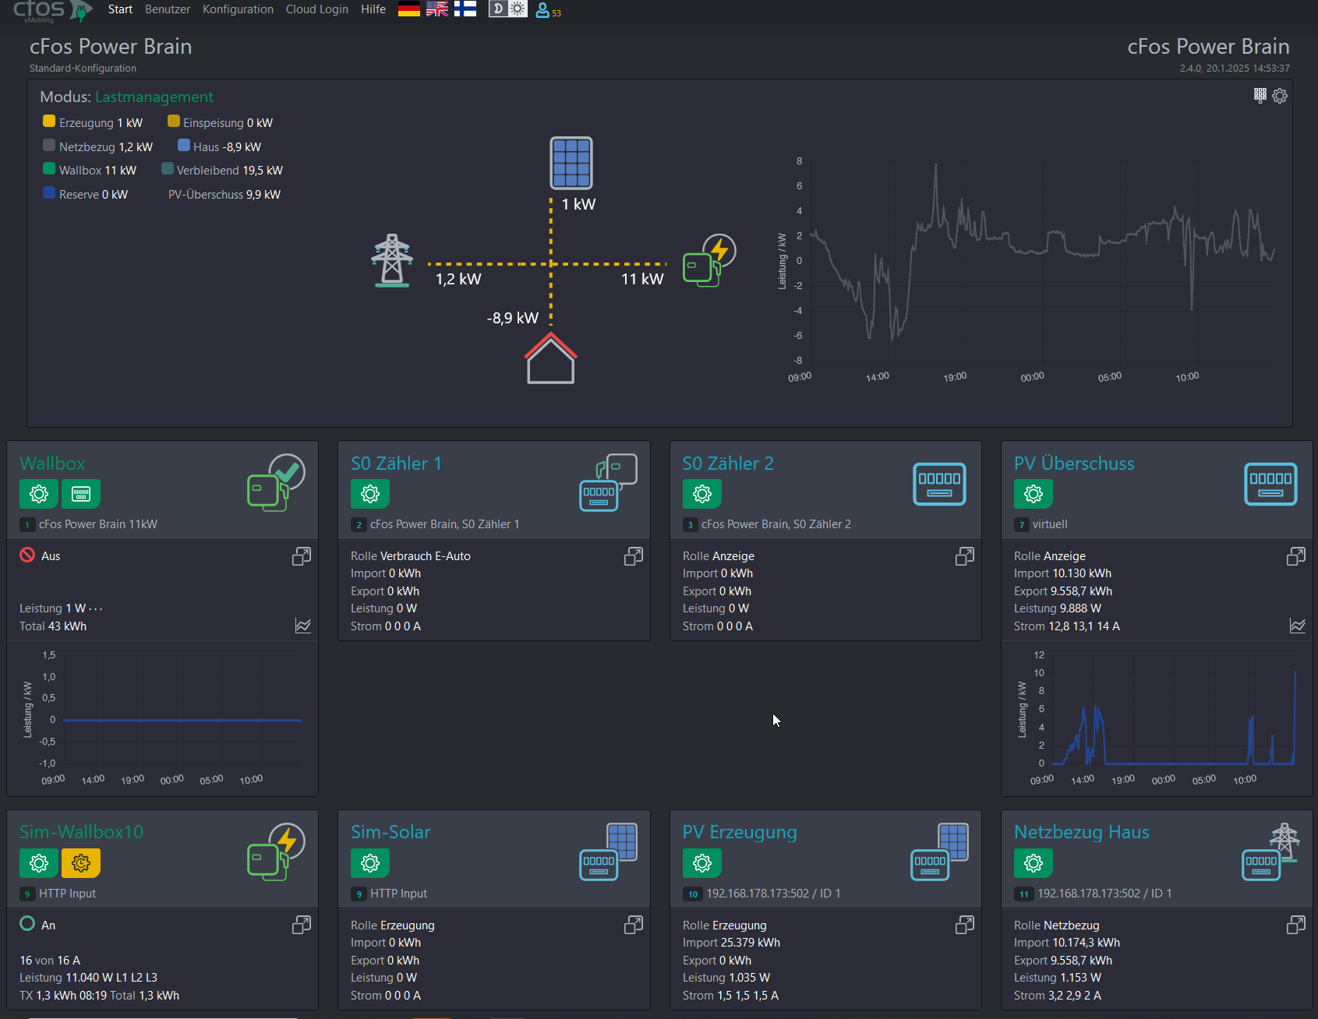The image size is (1318, 1019).
Task: Click the cFos eMobility logo
Action: 51,11
